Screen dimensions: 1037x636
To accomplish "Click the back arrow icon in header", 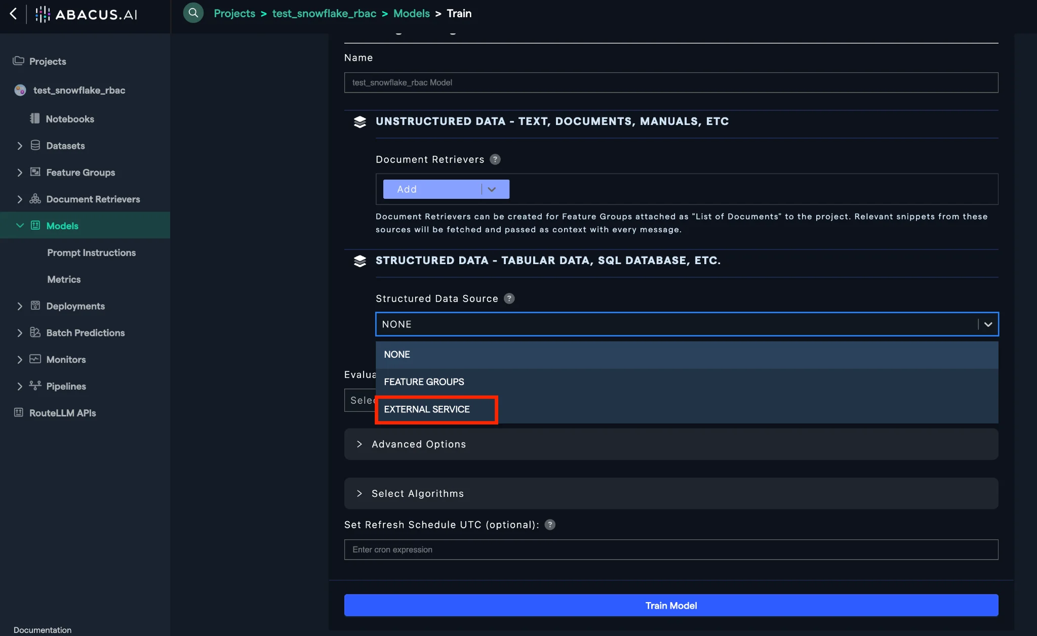I will point(14,14).
